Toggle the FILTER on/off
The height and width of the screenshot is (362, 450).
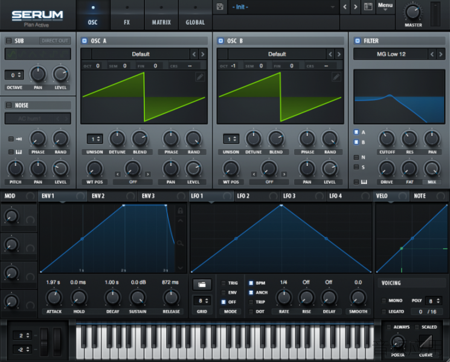[x=358, y=40]
